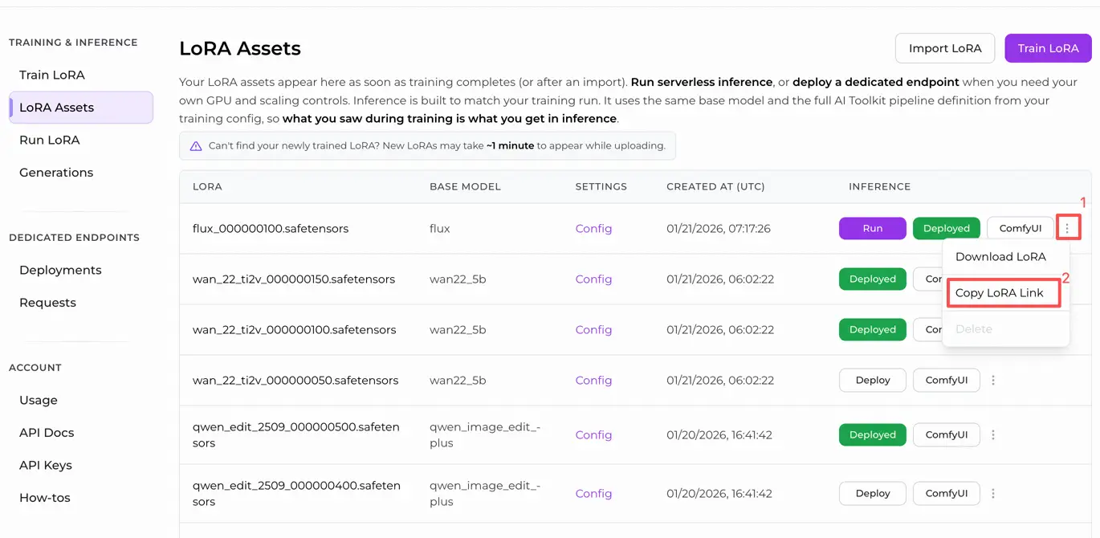Open the three-dot menu for qwen_edit_2509_000000400
The image size is (1100, 538).
coord(994,493)
